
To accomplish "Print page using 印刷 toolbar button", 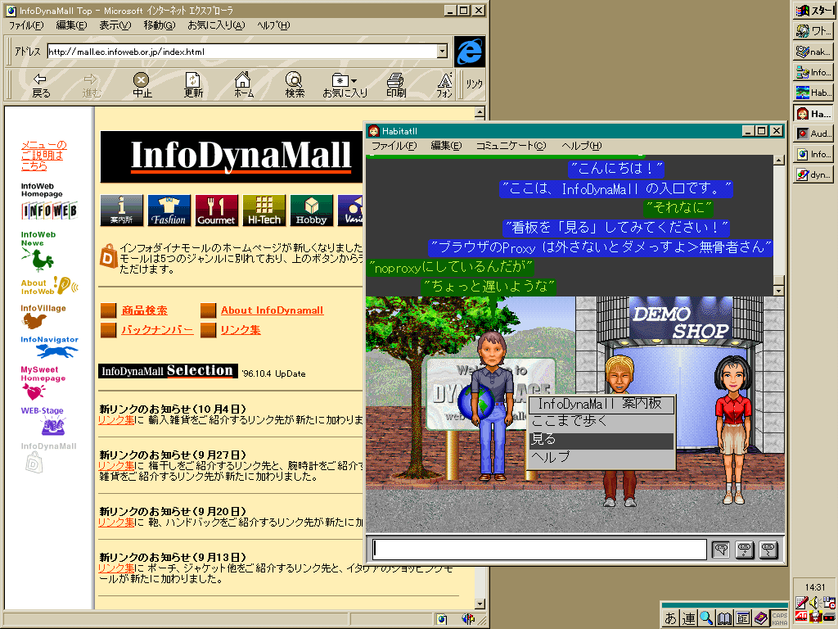I will point(396,85).
